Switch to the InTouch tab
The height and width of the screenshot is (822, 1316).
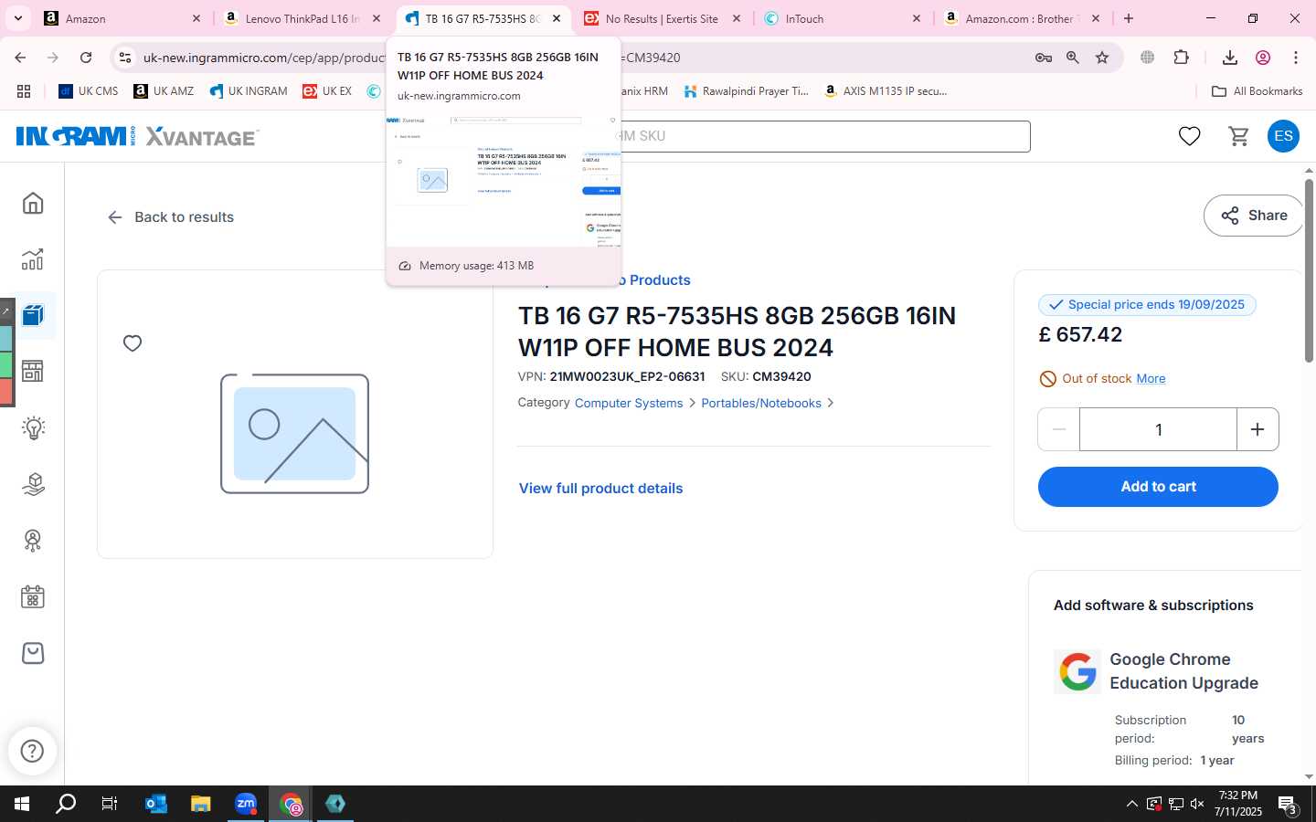pos(843,18)
